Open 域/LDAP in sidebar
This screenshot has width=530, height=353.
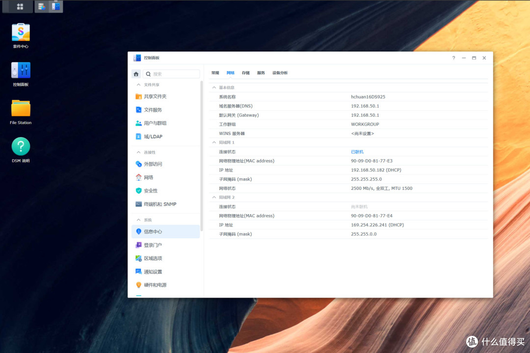(166, 136)
